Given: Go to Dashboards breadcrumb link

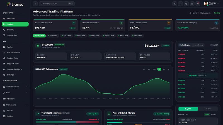Looking at the screenshot, I should pyautogui.click(x=205, y=13).
